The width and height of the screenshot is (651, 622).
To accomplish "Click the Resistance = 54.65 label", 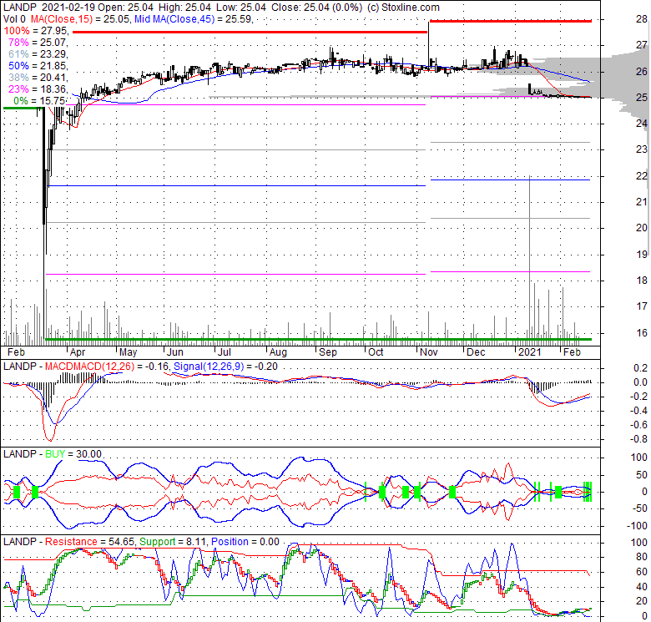I will [x=89, y=542].
